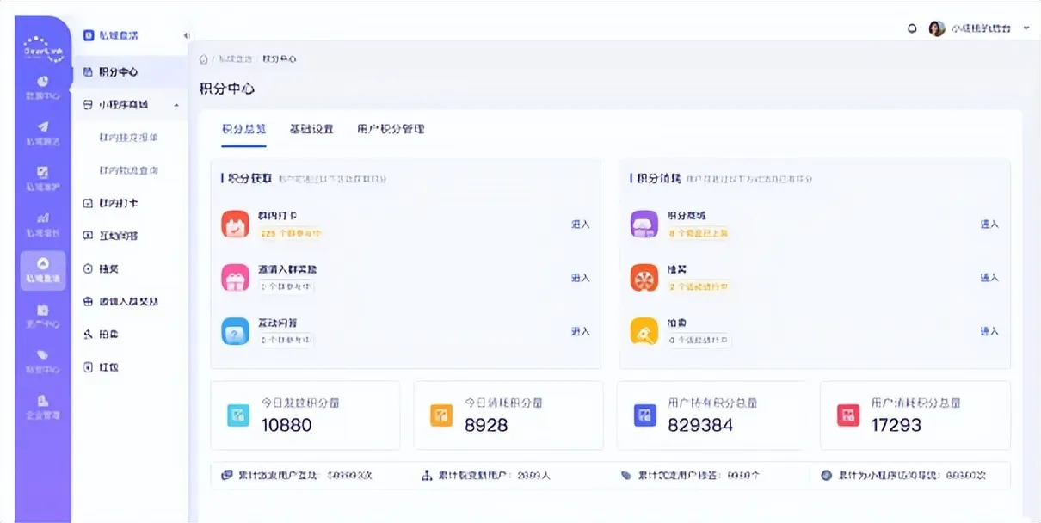Click the orange wheel icon for 抽奖
The width and height of the screenshot is (1041, 523).
[x=644, y=277]
